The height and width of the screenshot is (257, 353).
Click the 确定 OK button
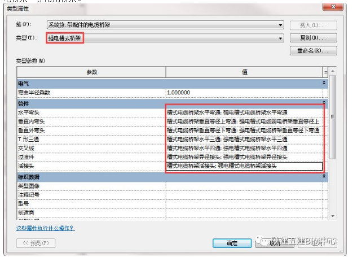pos(232,243)
